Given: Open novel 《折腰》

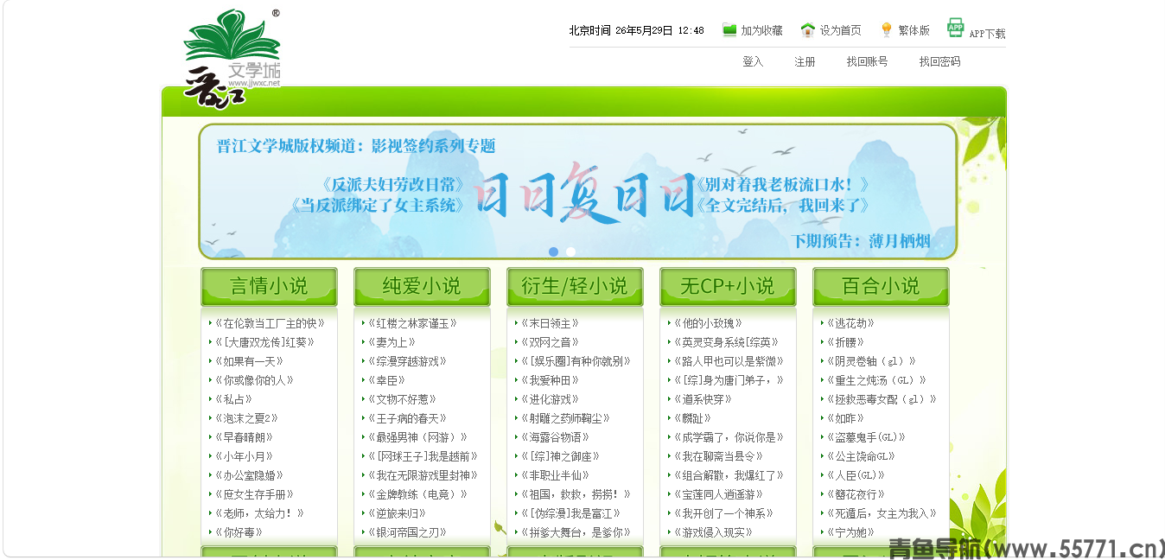Looking at the screenshot, I should click(x=846, y=342).
